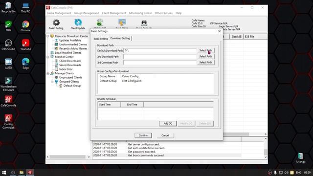This screenshot has height=176, width=313.
Task: Launch Edge from the desktop
Action: 25,64
